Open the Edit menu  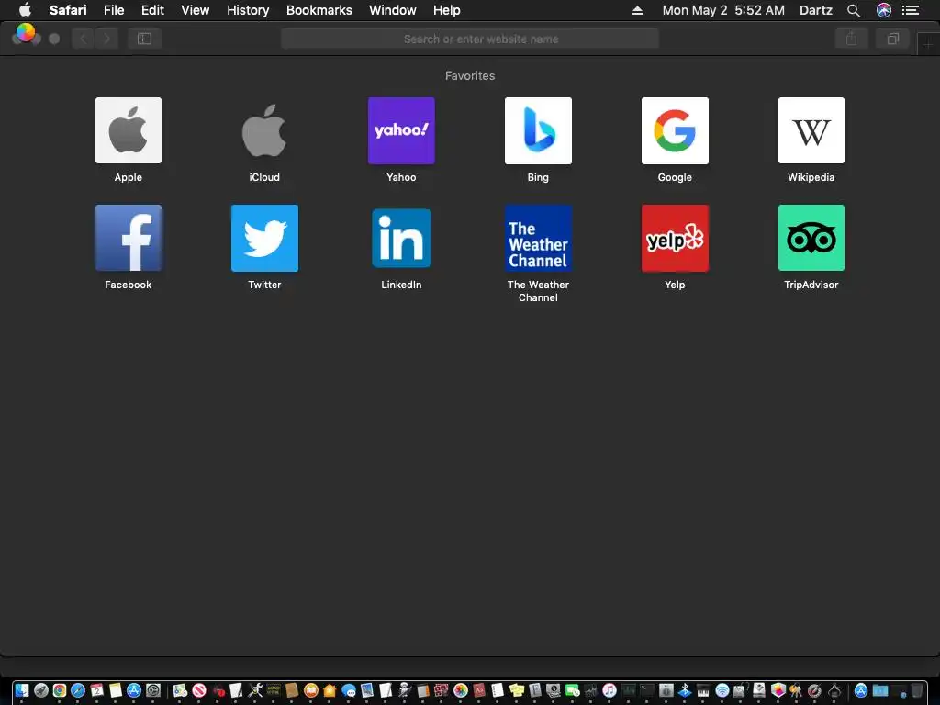click(152, 10)
